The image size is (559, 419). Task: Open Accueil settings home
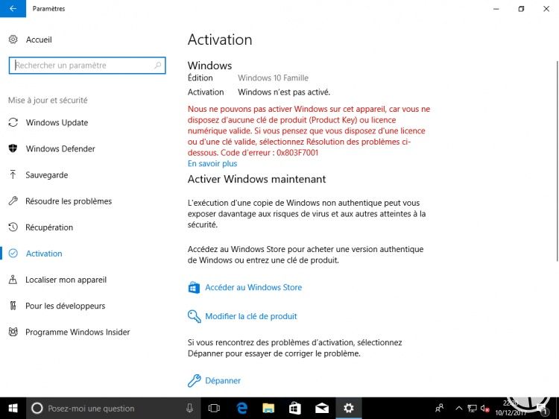(x=39, y=40)
